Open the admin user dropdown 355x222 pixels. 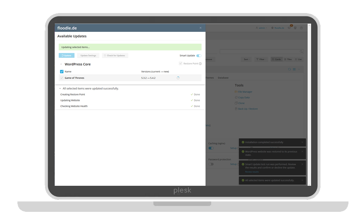pyautogui.click(x=261, y=28)
